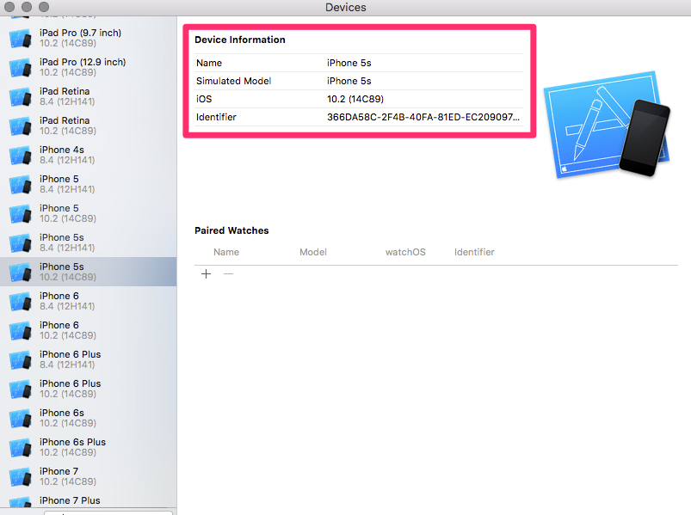Click the Simulated Model value "iPhone 5s"
The height and width of the screenshot is (515, 691).
(x=349, y=81)
